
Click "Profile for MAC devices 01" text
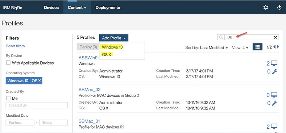[101, 127]
